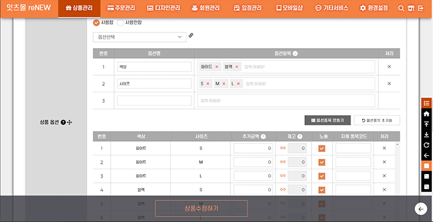Click the highlighted orange square in side toolbar
The height and width of the screenshot is (222, 433).
[x=426, y=166]
